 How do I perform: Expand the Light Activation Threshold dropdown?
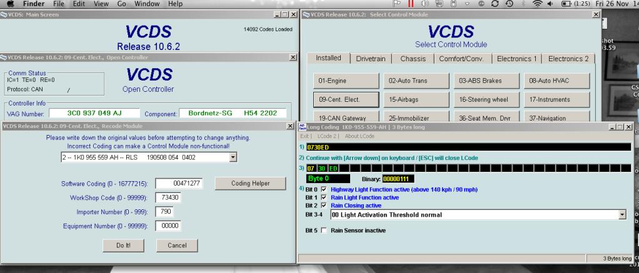tap(622, 215)
